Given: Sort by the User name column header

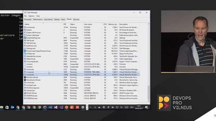Looking at the screenshot, I should click(x=92, y=24).
